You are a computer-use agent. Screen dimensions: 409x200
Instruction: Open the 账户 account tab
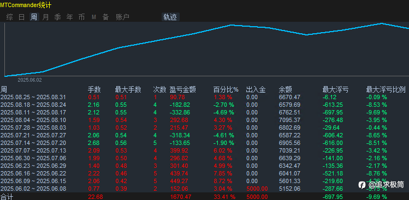(123, 17)
